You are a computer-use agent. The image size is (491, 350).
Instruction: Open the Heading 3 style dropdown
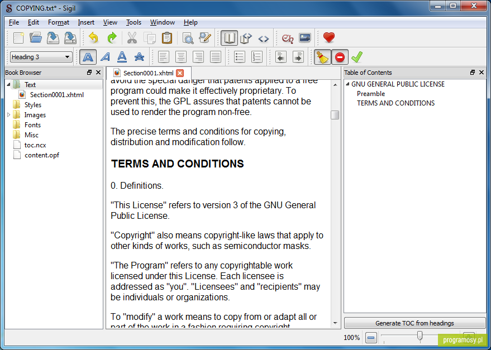tap(41, 57)
